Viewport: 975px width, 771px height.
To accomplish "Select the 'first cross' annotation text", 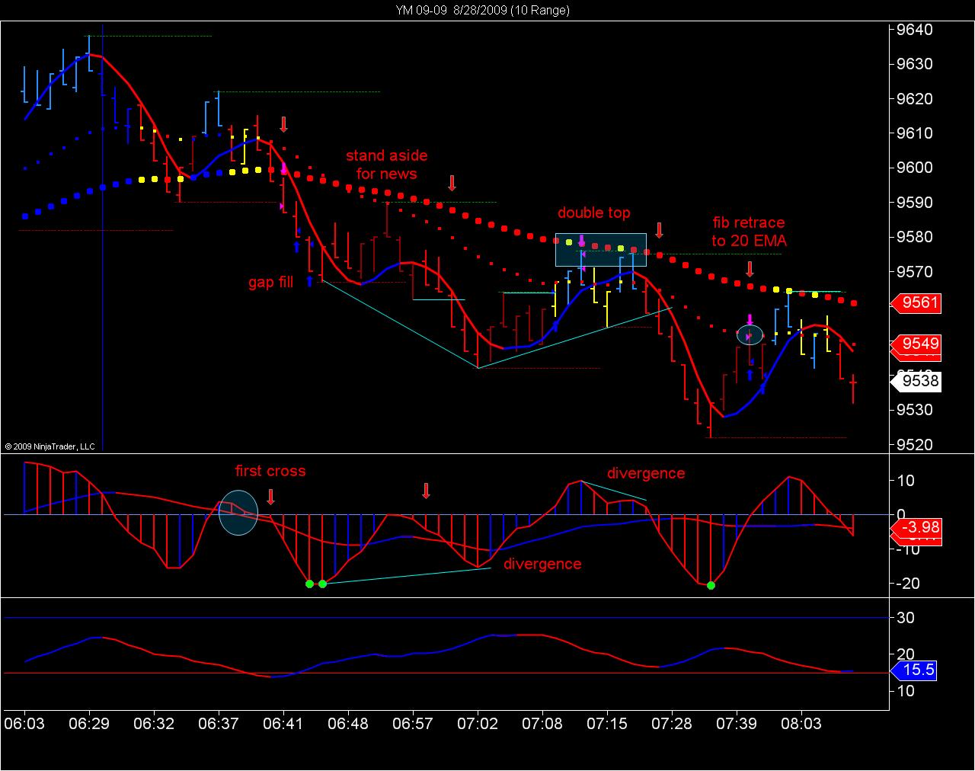I will pos(270,471).
